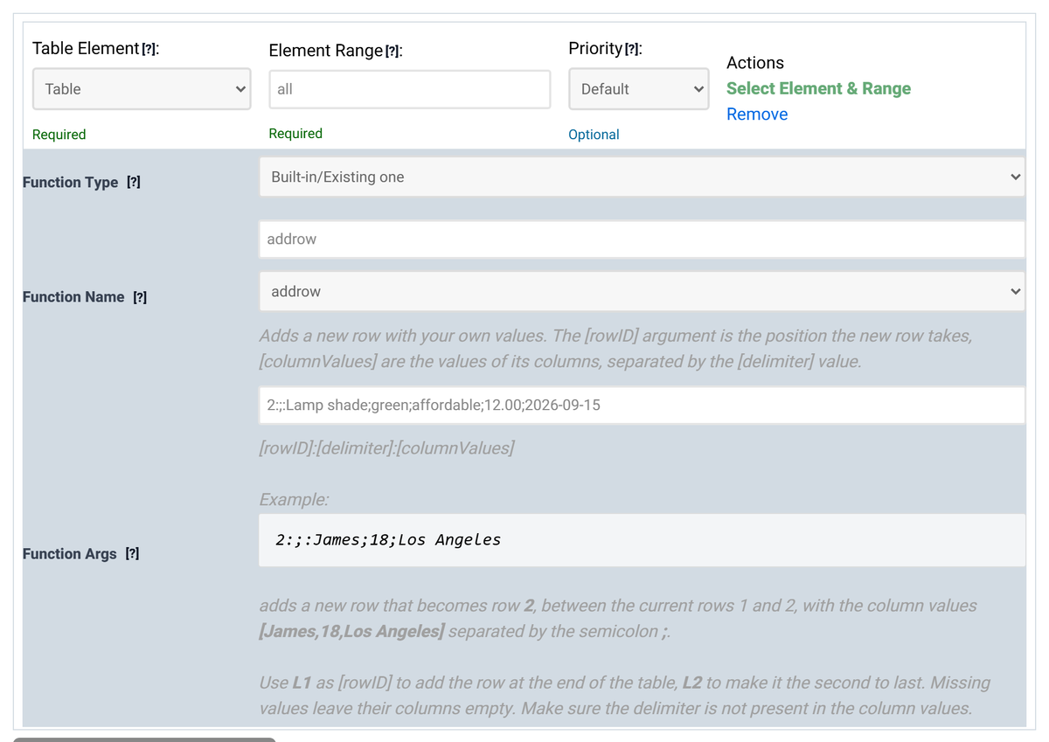Viewport: 1049px width, 742px height.
Task: Focus the Element Range 'all' field
Action: point(410,89)
